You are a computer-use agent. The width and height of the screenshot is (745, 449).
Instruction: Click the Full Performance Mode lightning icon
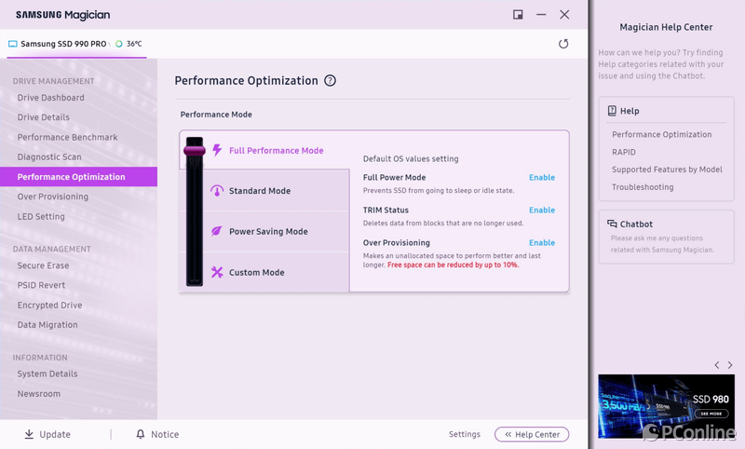click(x=217, y=150)
